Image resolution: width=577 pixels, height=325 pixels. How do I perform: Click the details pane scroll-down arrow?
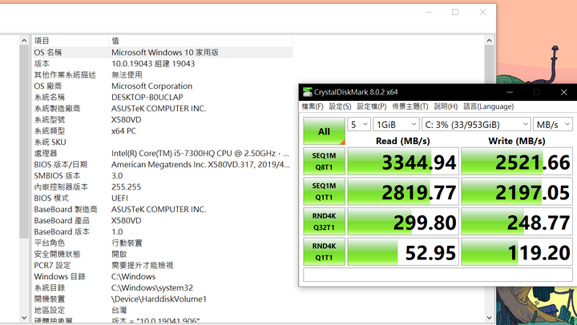(x=489, y=318)
